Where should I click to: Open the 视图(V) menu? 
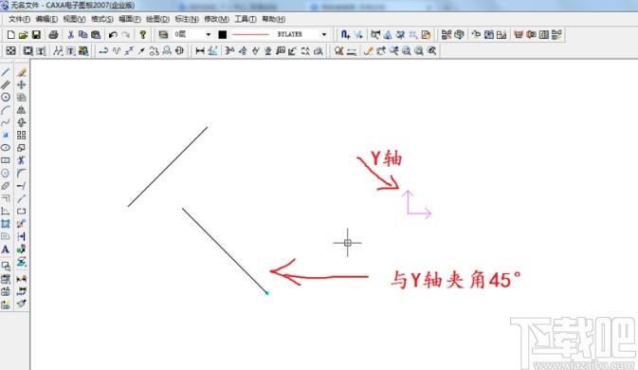(75, 19)
